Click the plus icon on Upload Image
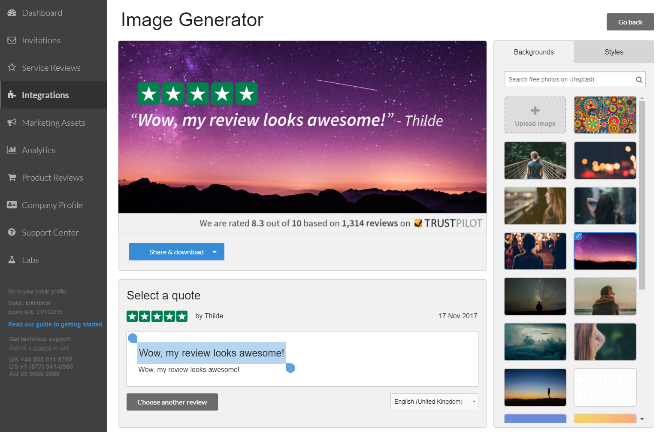Image resolution: width=659 pixels, height=432 pixels. pyautogui.click(x=535, y=110)
